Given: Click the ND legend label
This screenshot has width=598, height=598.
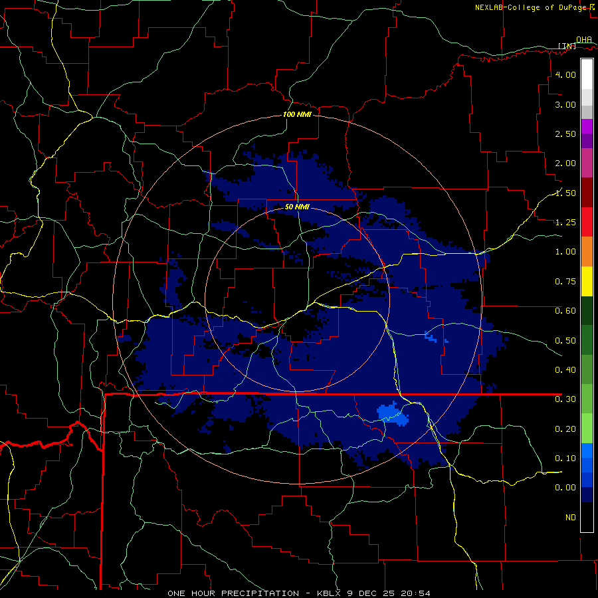Looking at the screenshot, I should (571, 518).
